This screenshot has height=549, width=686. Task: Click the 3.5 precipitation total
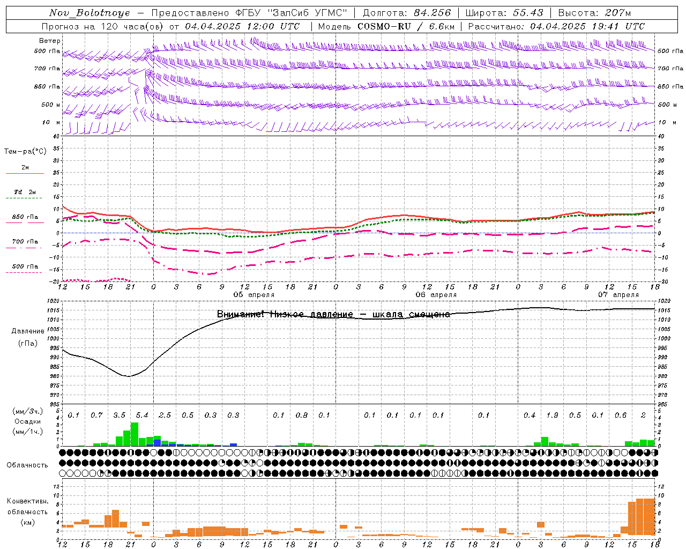pyautogui.click(x=119, y=415)
